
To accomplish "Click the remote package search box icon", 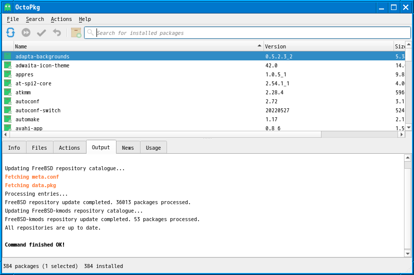I will pyautogui.click(x=76, y=33).
